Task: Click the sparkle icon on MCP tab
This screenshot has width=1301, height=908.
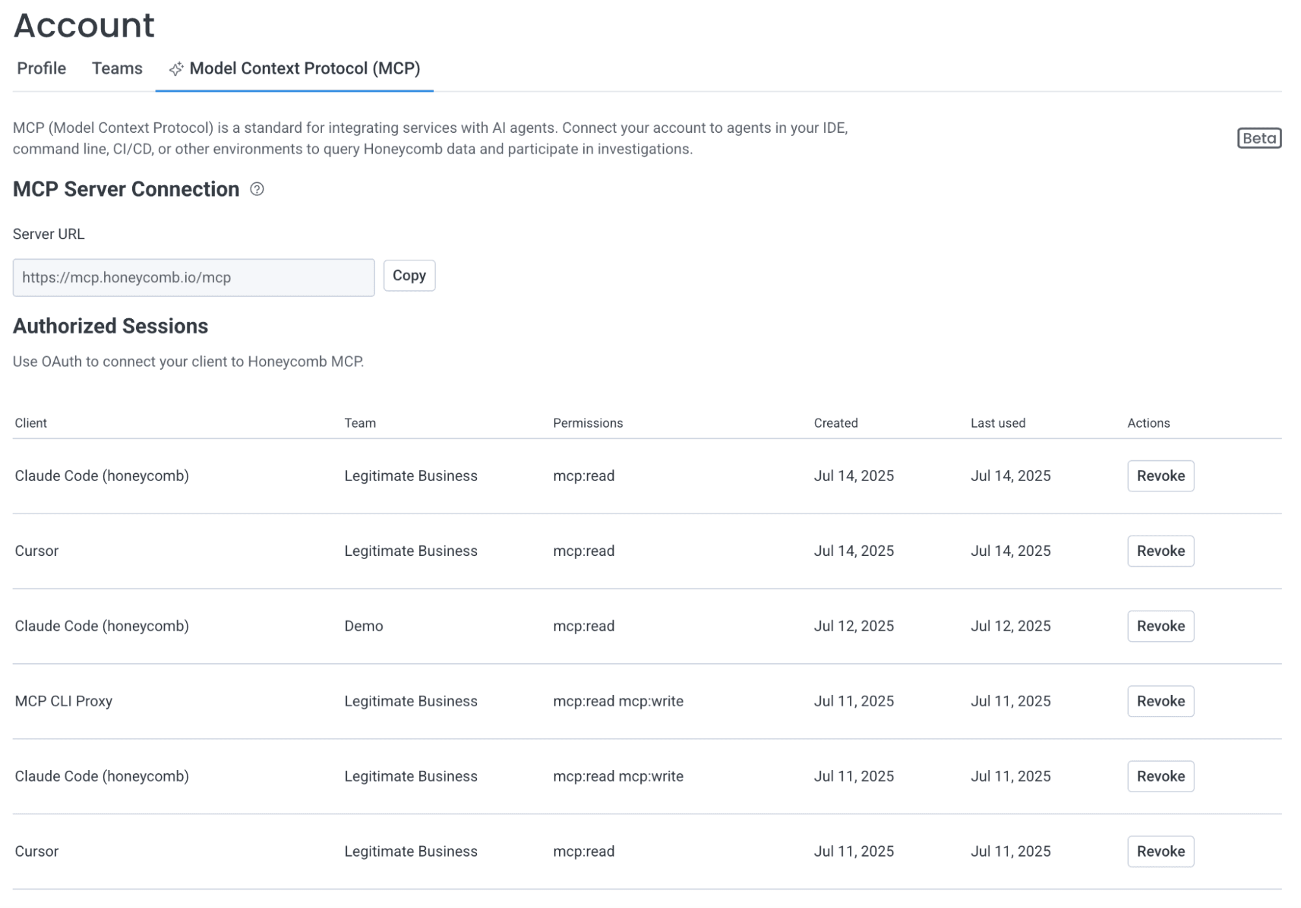Action: tap(176, 69)
